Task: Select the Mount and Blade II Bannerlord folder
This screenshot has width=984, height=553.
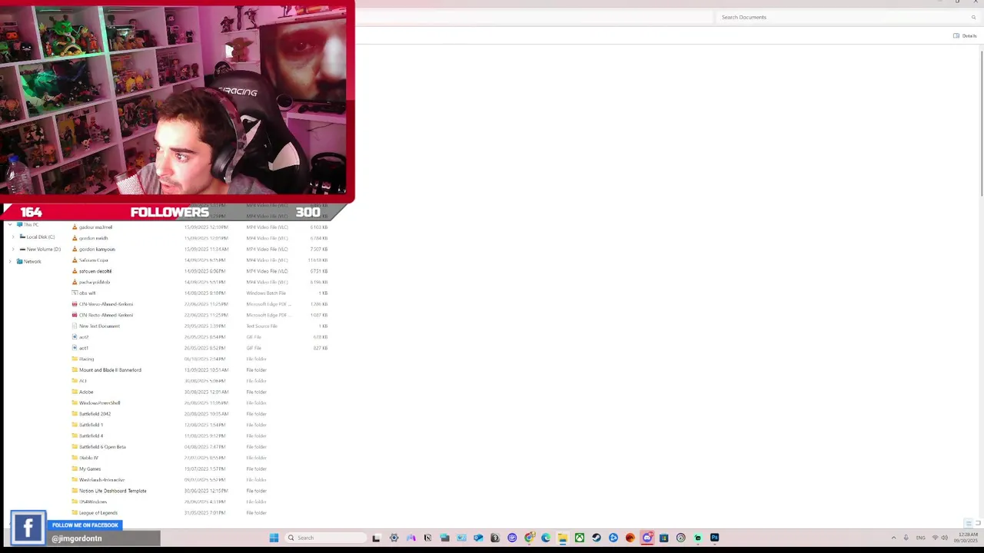Action: [x=110, y=370]
